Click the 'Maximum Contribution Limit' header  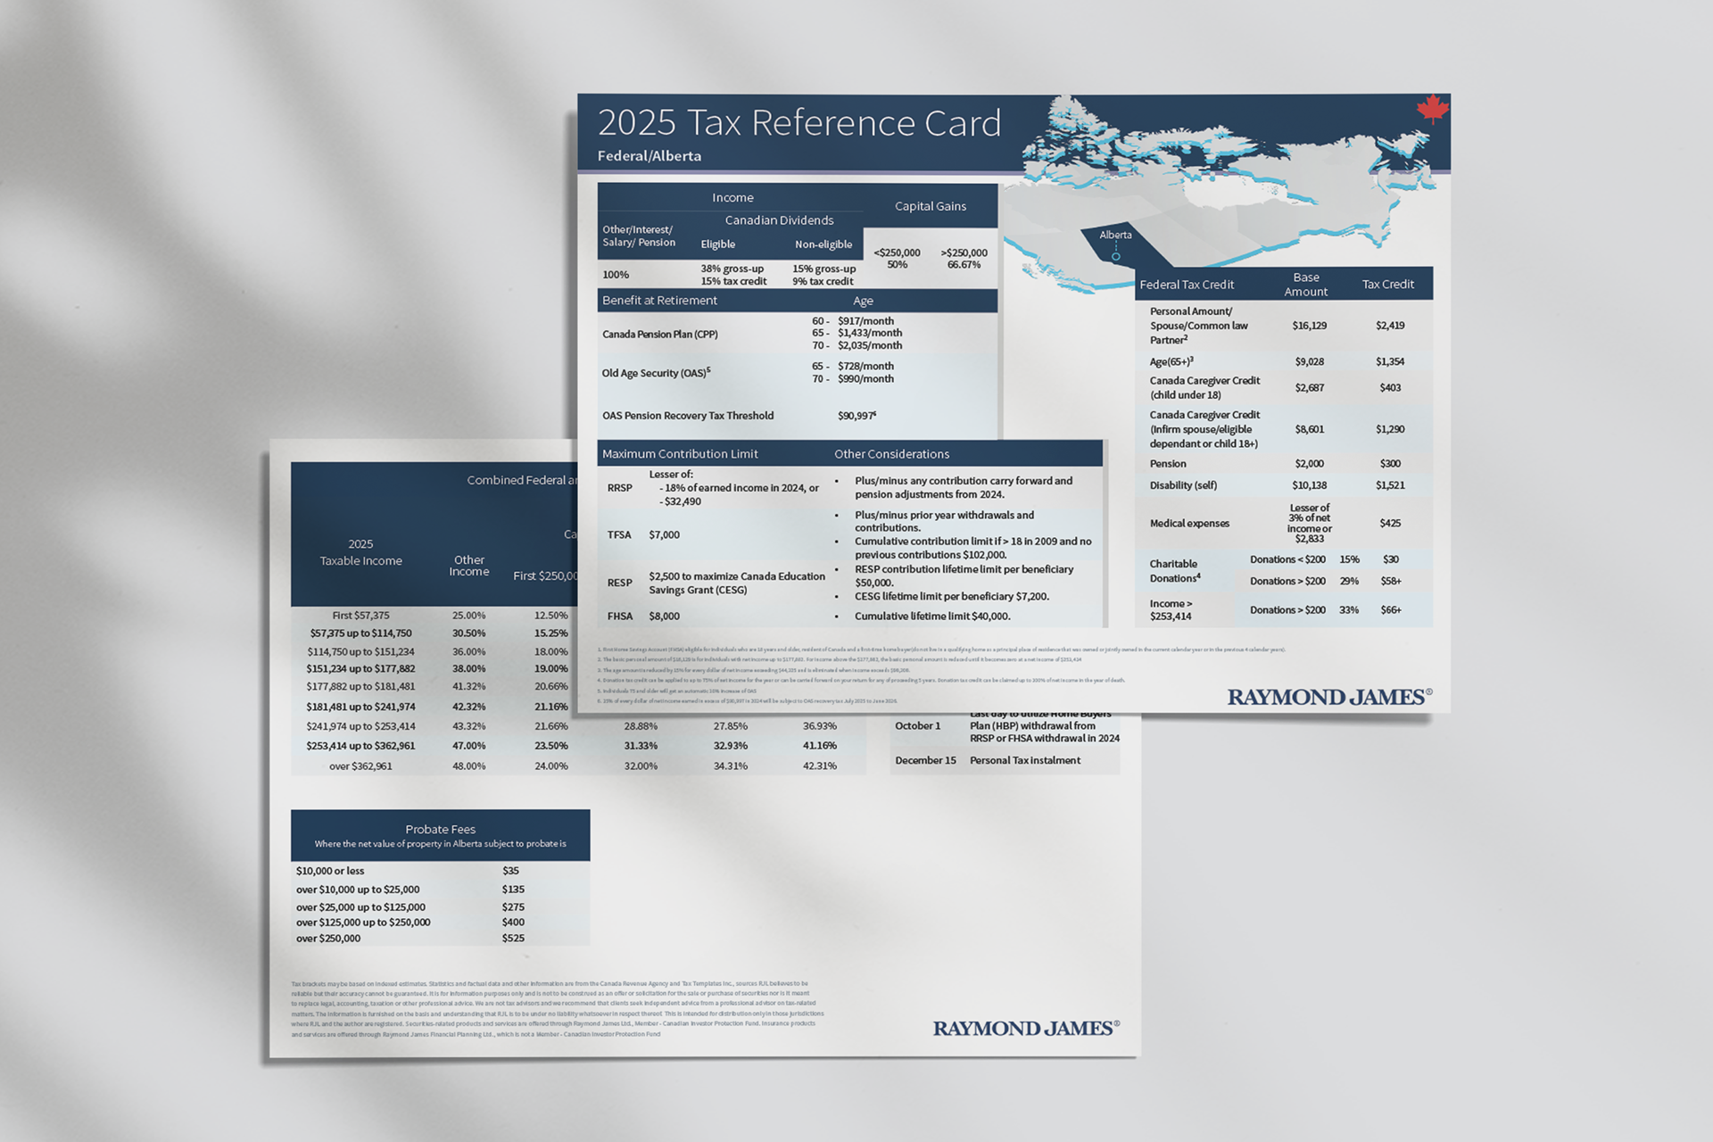[x=680, y=454]
